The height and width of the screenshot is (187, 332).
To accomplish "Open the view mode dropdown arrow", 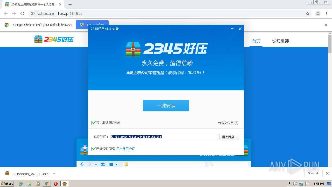I will (x=116, y=164).
